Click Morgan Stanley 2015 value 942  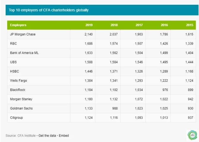(x=190, y=99)
